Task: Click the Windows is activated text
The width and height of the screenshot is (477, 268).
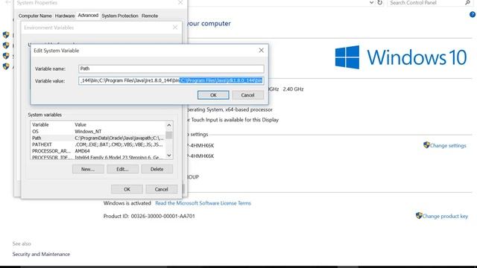Action: pos(127,203)
